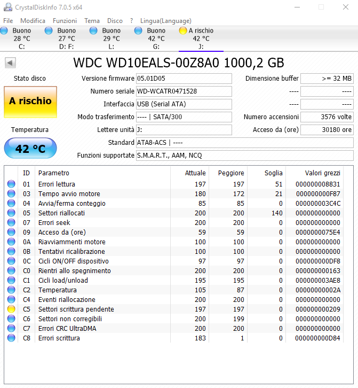Viewport: 358px width, 388px height.
Task: Click status orb for Eventi riallocazione
Action: (11, 299)
